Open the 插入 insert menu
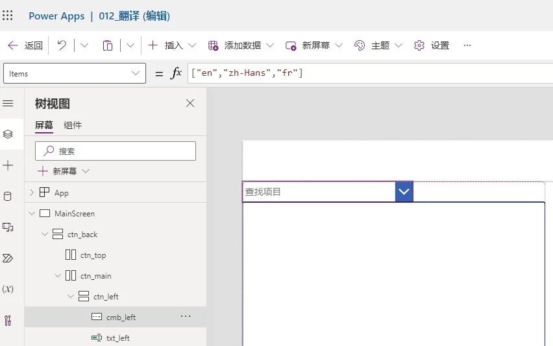Viewport: 553px width, 346px height. point(173,45)
